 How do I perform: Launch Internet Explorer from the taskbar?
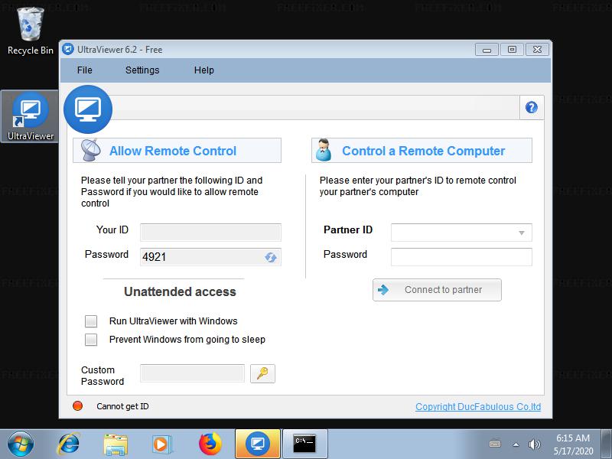coord(69,444)
